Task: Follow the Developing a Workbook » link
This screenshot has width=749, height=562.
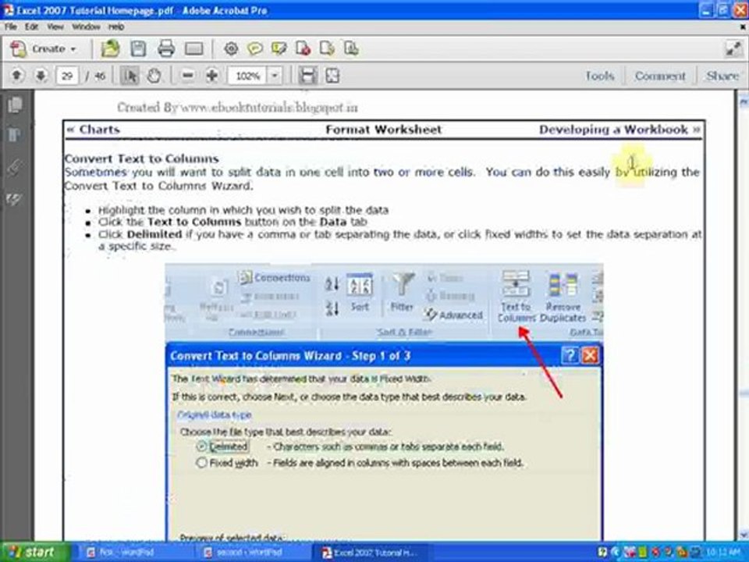Action: [619, 130]
